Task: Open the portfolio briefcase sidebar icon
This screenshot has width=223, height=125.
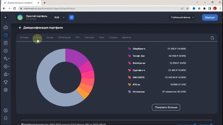Action: click(6, 27)
